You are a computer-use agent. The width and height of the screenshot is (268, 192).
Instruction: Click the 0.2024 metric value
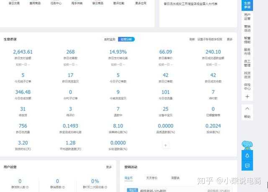point(213,126)
